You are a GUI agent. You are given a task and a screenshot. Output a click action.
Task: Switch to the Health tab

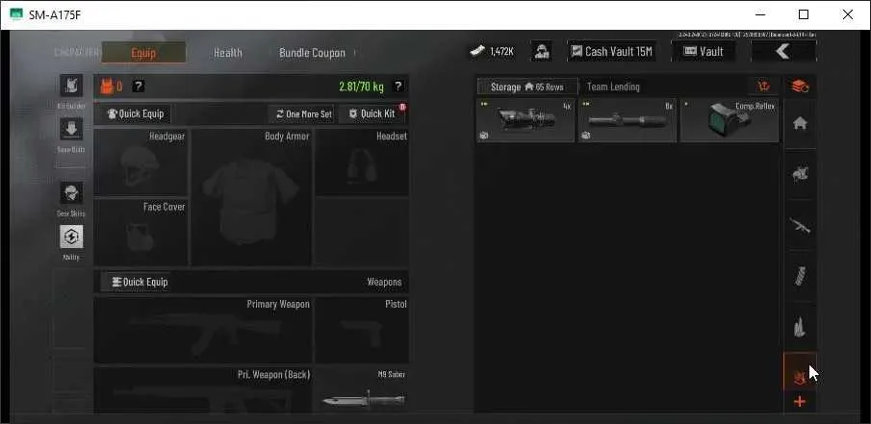click(228, 53)
